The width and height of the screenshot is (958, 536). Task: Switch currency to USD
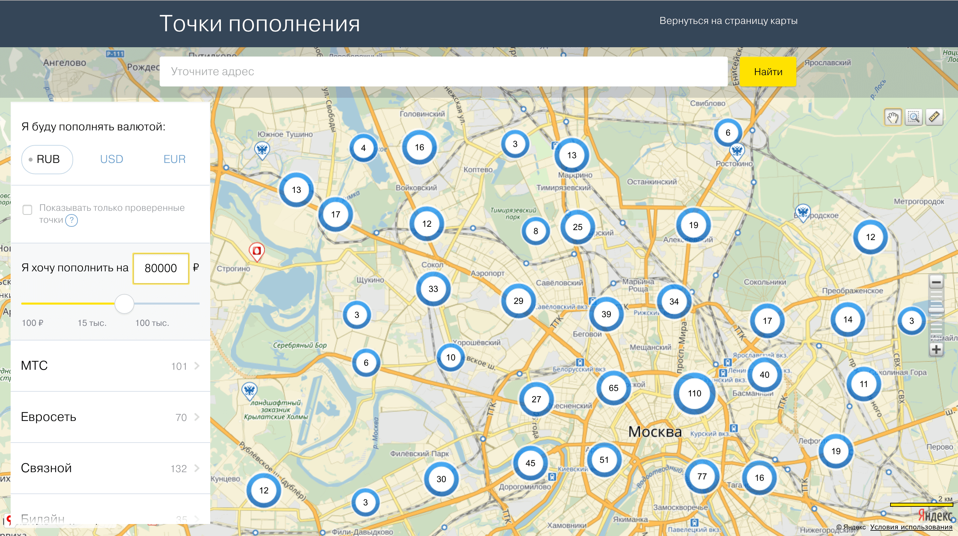(x=111, y=160)
